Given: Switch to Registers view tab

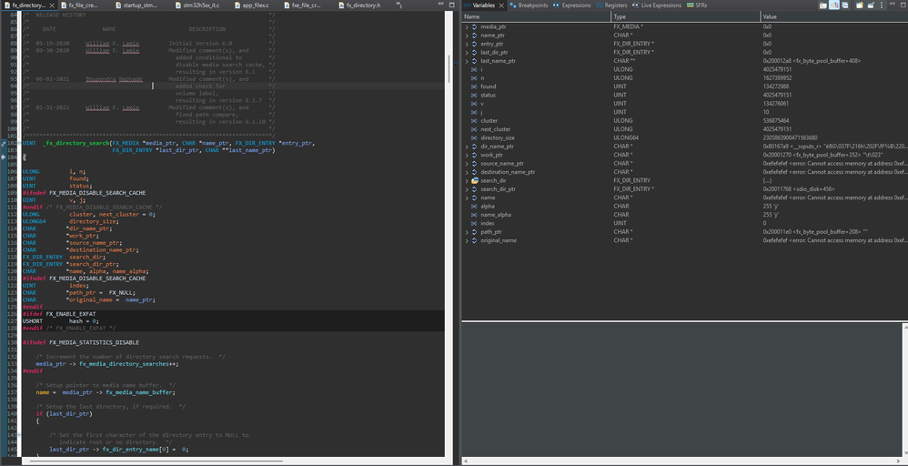Looking at the screenshot, I should (x=611, y=5).
